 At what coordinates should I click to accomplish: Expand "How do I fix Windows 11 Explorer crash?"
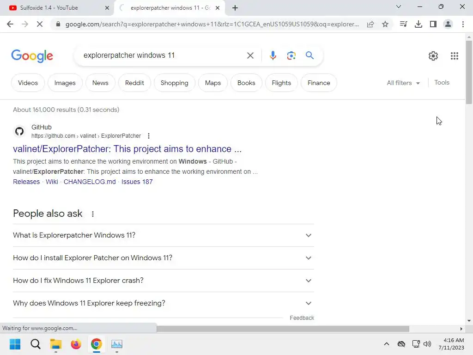pyautogui.click(x=163, y=281)
